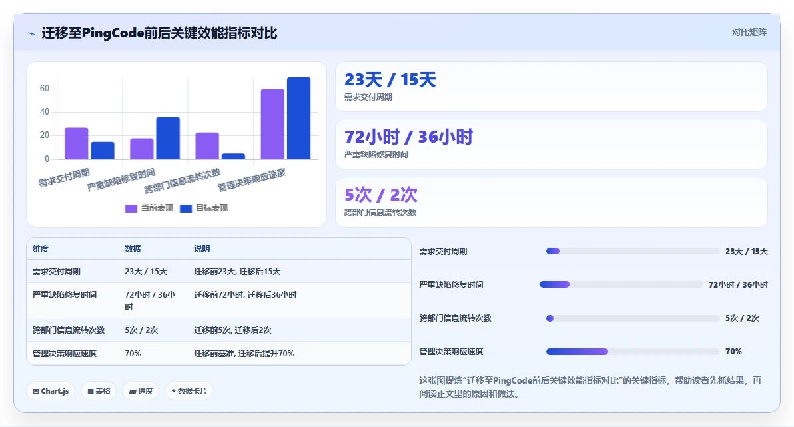This screenshot has width=794, height=427.
Task: Click table cell 迁移前23天, 迁移后15天
Action: coord(237,272)
